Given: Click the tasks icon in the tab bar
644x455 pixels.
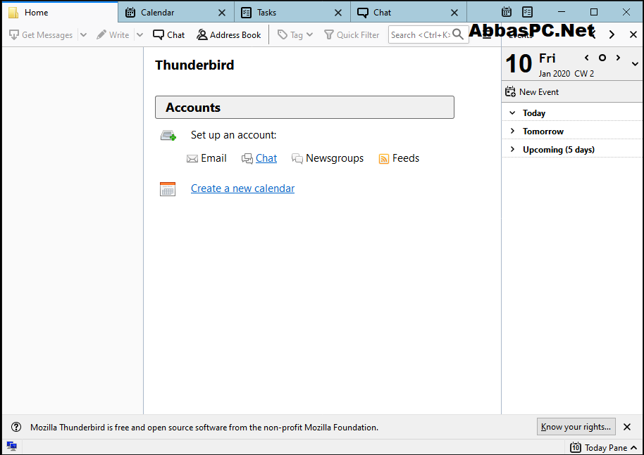Looking at the screenshot, I should (527, 12).
